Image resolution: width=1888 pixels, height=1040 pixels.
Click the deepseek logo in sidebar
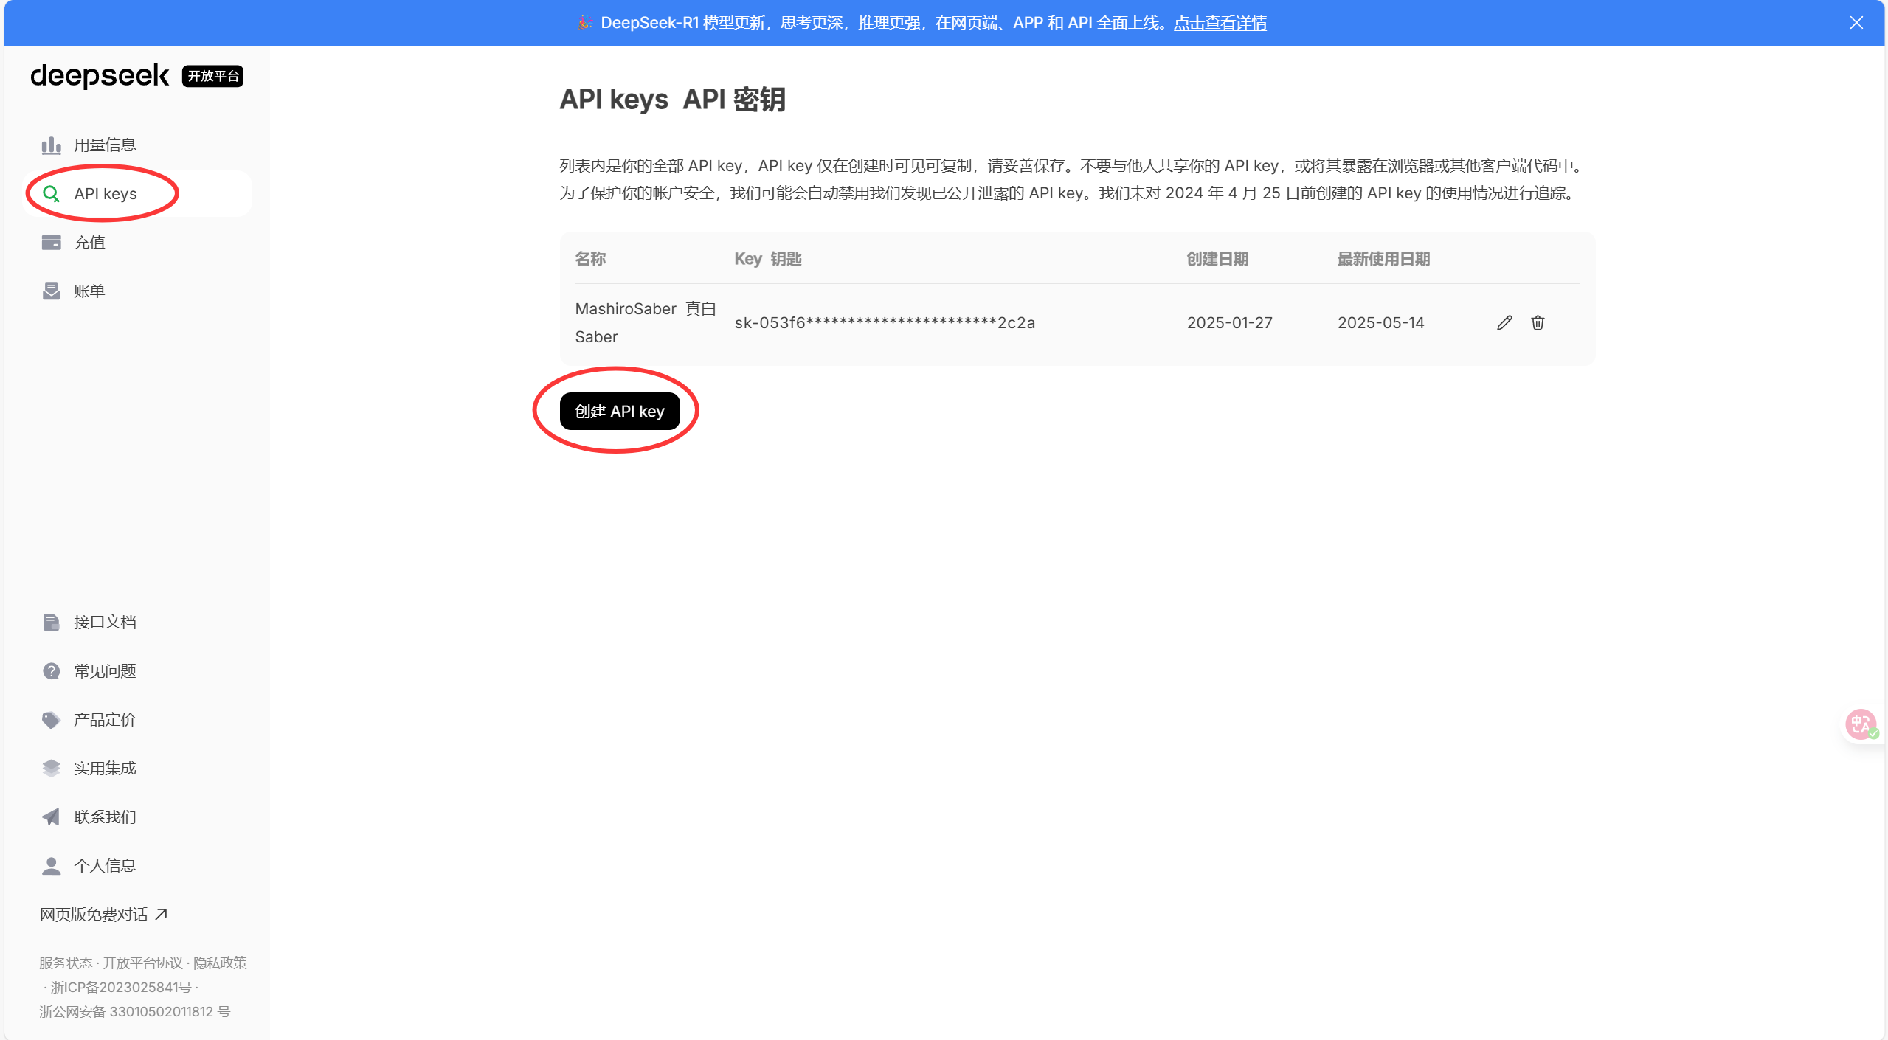(100, 76)
